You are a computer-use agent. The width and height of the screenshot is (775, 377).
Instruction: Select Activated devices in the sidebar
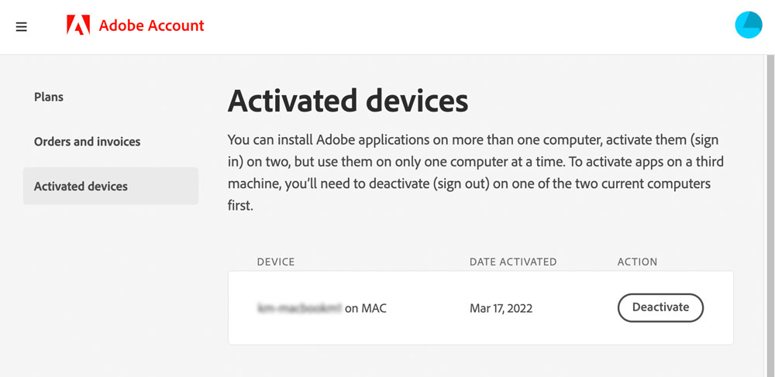click(x=111, y=186)
